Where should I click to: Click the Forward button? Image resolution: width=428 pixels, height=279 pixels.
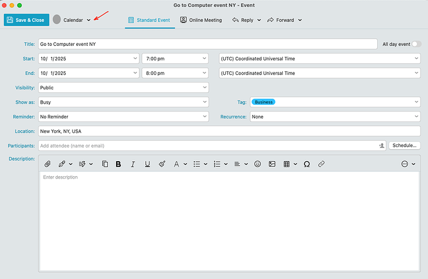[281, 20]
